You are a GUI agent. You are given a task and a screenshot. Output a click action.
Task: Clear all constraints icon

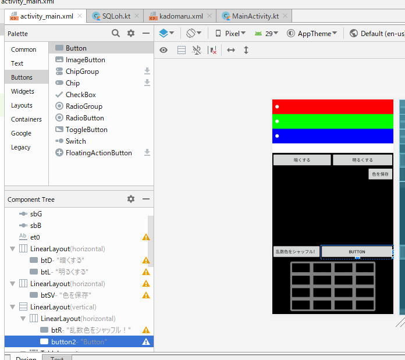212,50
